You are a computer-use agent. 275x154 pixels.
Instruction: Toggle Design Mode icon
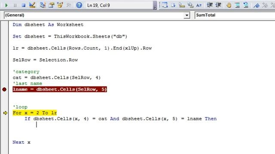[x=32, y=5]
